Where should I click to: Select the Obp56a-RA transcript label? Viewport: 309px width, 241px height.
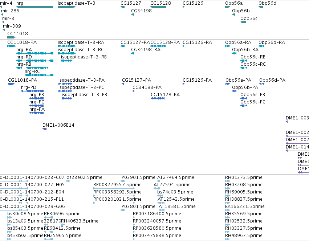[x=238, y=42]
